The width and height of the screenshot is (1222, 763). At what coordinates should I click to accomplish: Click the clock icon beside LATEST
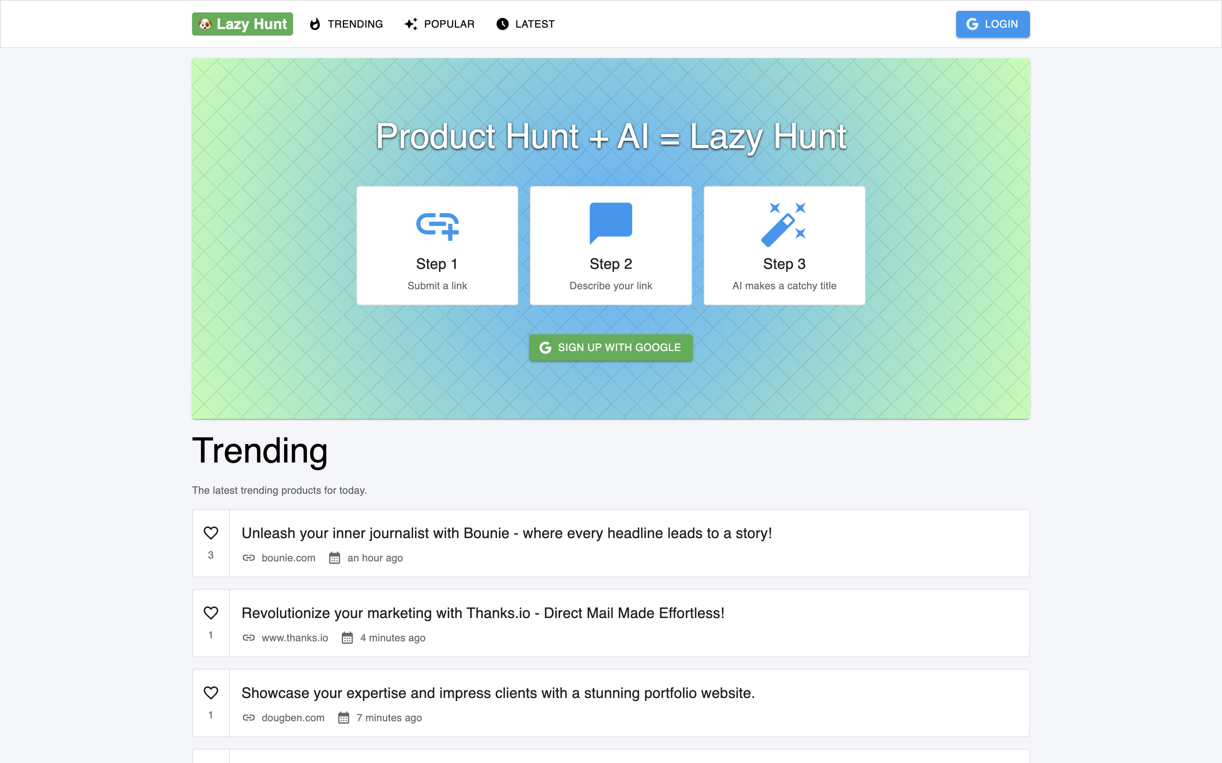[502, 24]
